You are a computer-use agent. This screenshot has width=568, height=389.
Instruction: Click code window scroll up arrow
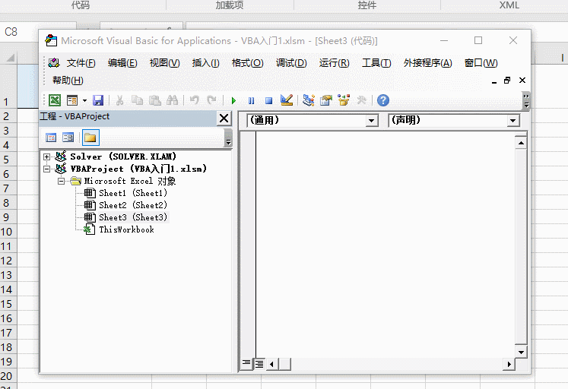[521, 143]
